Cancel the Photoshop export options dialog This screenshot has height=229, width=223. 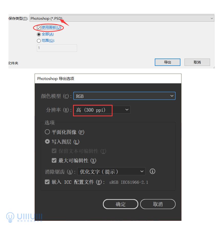158,204
